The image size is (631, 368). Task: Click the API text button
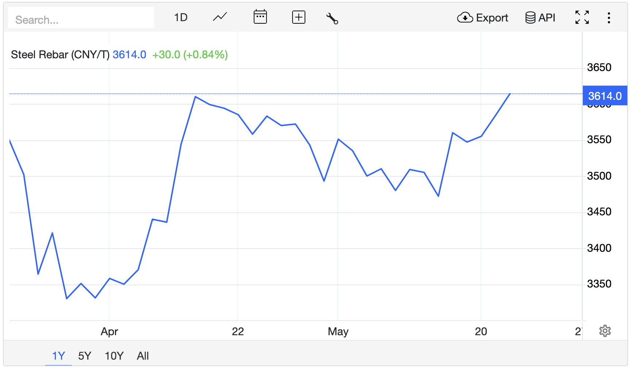[x=547, y=18]
